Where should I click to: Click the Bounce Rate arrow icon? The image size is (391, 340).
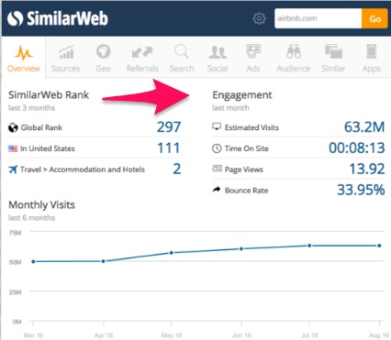pyautogui.click(x=217, y=190)
